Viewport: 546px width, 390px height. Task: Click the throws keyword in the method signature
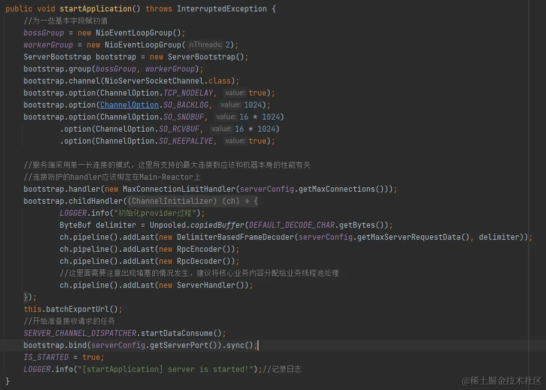tap(159, 9)
